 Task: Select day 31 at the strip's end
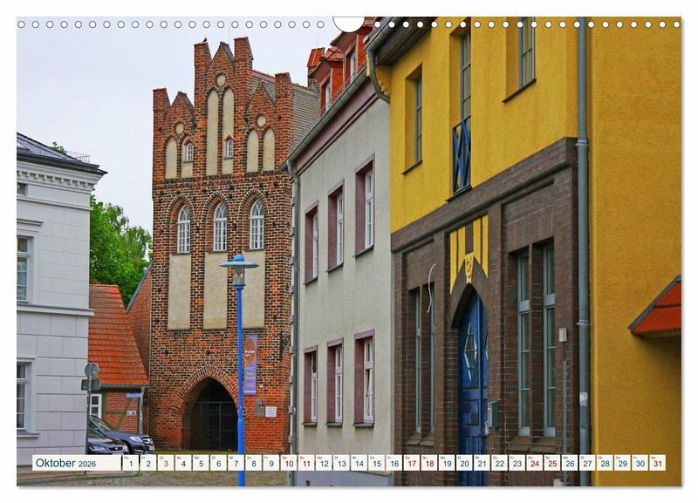657,463
